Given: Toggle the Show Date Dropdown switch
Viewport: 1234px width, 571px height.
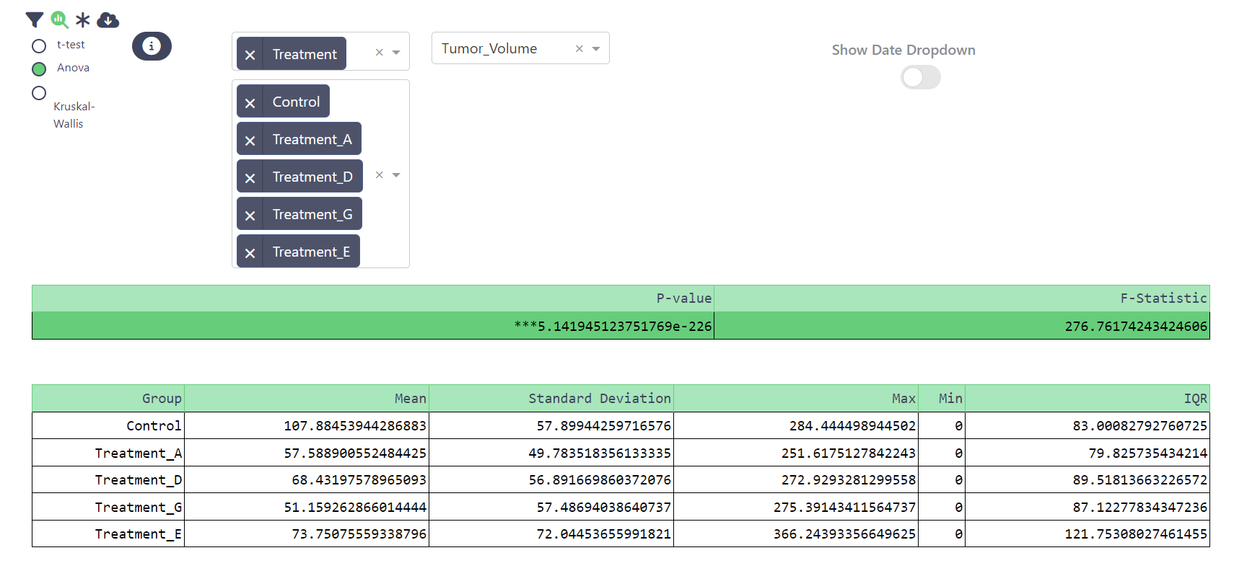Looking at the screenshot, I should pyautogui.click(x=921, y=77).
